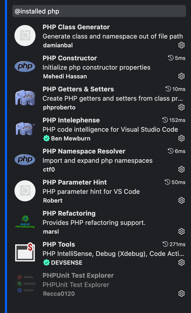The image size is (191, 313).
Task: Click the verified checkmark beside DEVSENSE
Action: [46, 262]
